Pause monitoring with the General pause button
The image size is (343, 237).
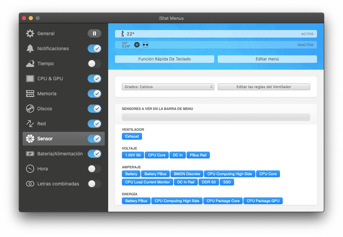pyautogui.click(x=94, y=33)
